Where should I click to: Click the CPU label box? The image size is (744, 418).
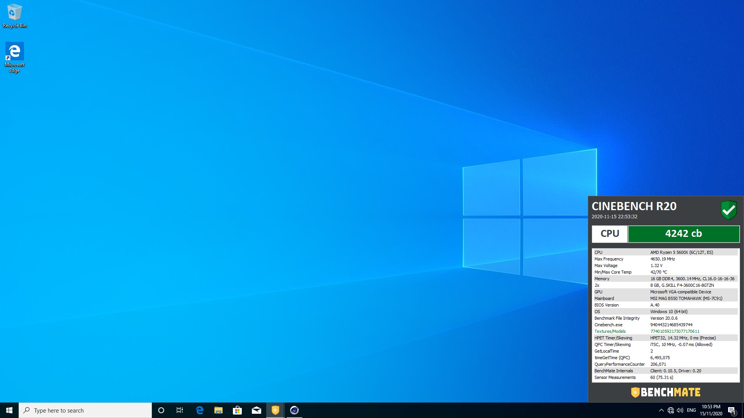(x=610, y=234)
